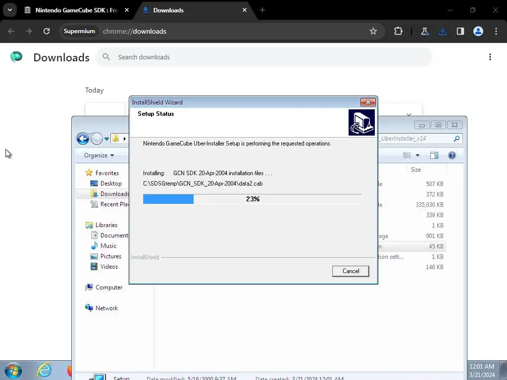Open Videos library in Explorer sidebar
This screenshot has width=507, height=380.
(104, 267)
